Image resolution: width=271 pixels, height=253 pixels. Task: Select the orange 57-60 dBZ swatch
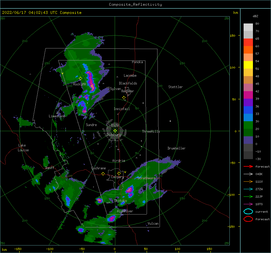(x=248, y=50)
